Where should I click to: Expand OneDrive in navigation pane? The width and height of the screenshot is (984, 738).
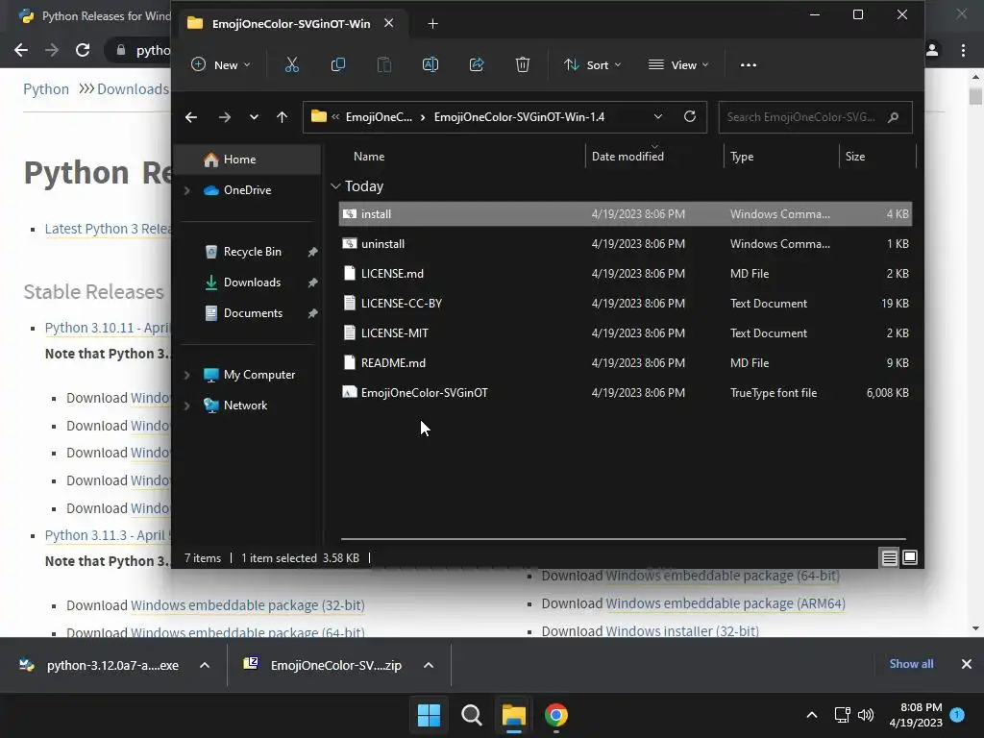tap(187, 190)
